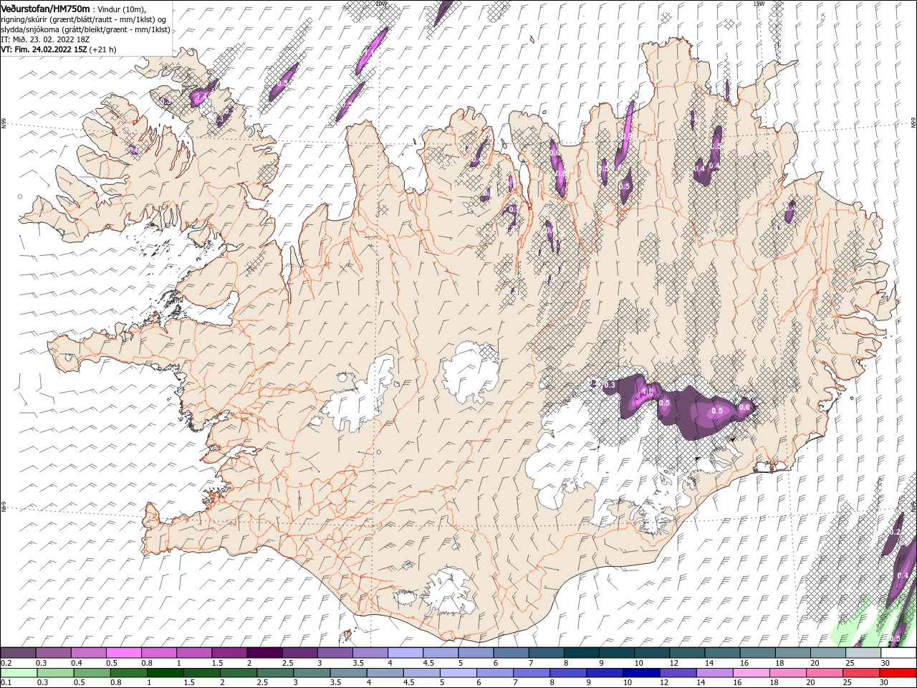Select the 'VT: Fim. 24.02.2022 15Z' valid time

pos(44,49)
